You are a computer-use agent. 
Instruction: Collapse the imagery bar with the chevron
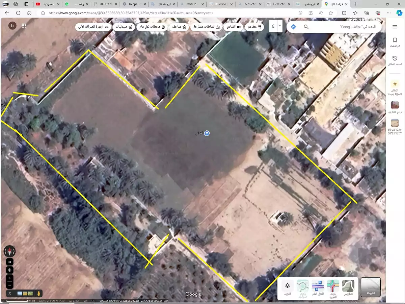point(9,294)
